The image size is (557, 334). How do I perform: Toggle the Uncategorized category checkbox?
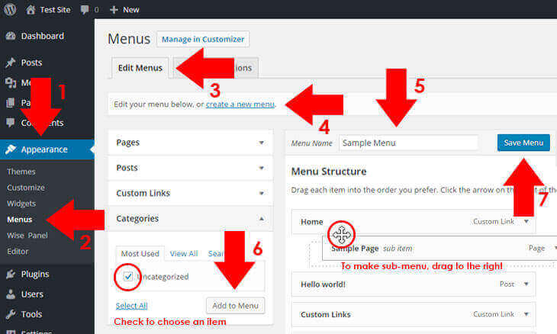coord(128,276)
